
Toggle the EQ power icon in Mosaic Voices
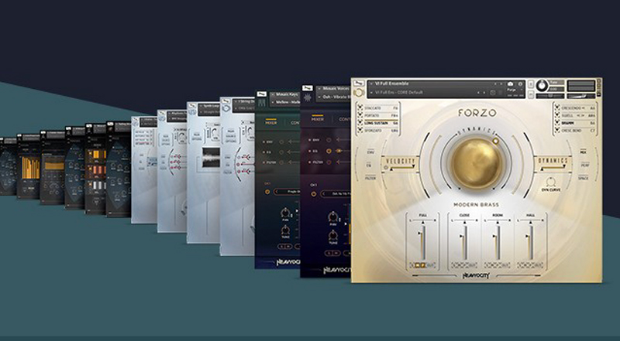(329, 151)
